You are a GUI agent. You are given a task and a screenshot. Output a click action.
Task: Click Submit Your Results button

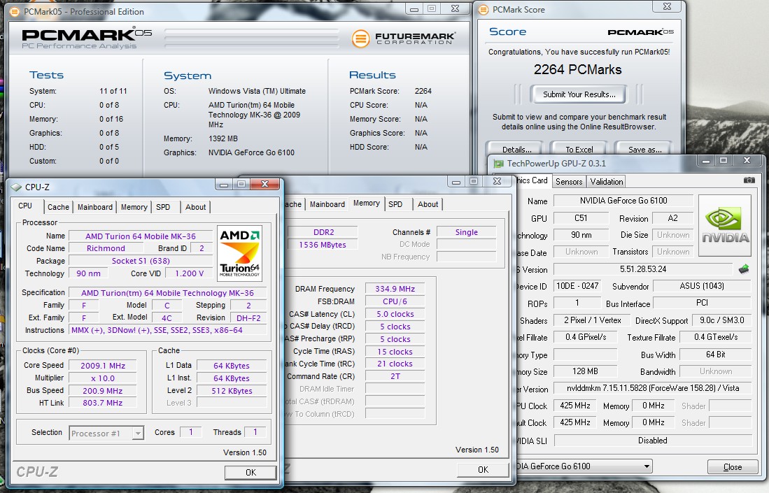[x=579, y=94]
